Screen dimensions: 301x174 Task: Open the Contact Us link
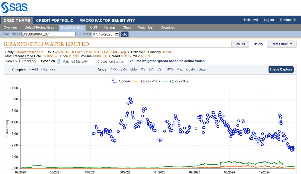288,20
